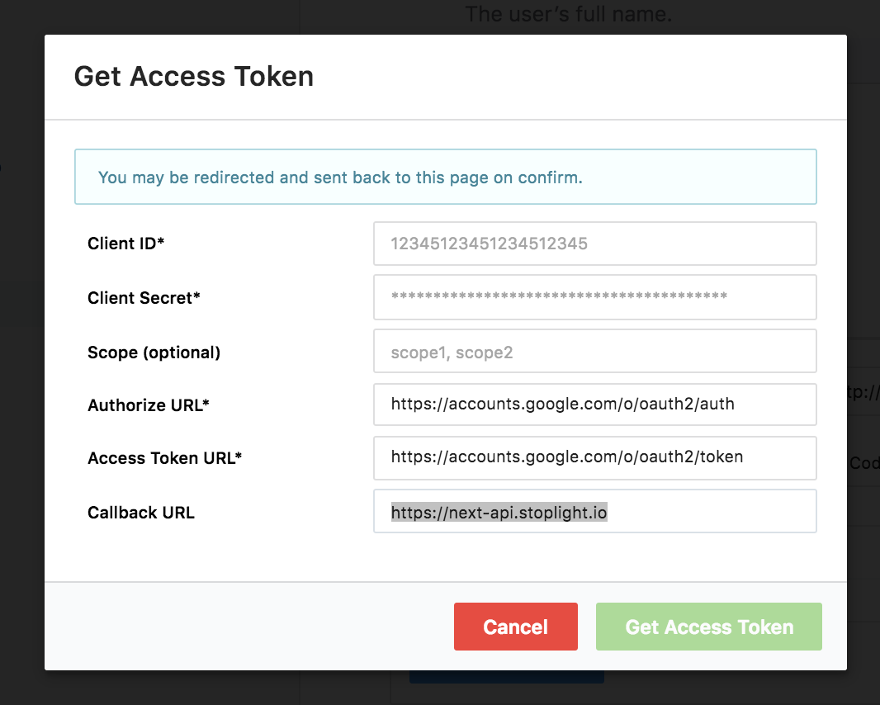The image size is (880, 705).
Task: Click the Callback URL field label
Action: point(141,512)
